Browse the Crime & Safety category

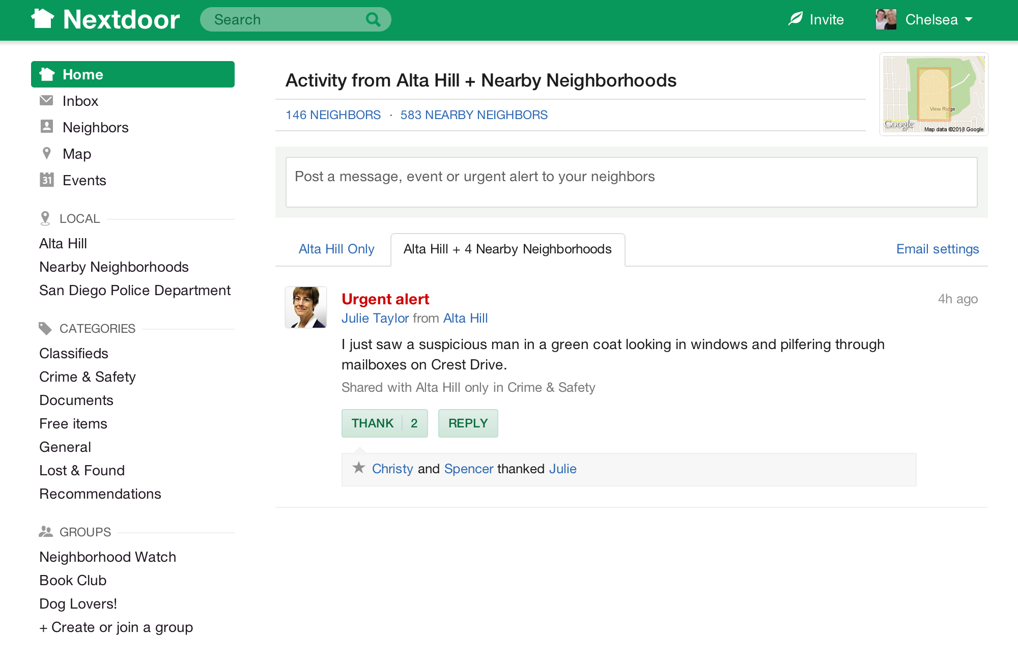(88, 377)
